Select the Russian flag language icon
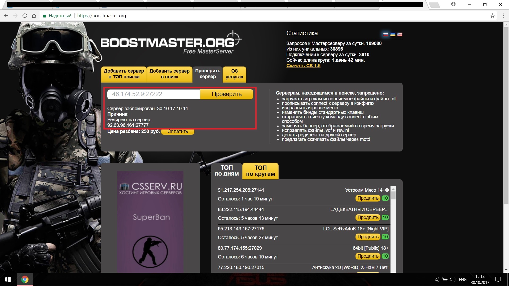 coord(386,34)
